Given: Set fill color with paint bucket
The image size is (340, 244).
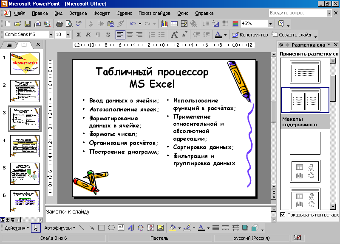Looking at the screenshot, I should [173, 228].
